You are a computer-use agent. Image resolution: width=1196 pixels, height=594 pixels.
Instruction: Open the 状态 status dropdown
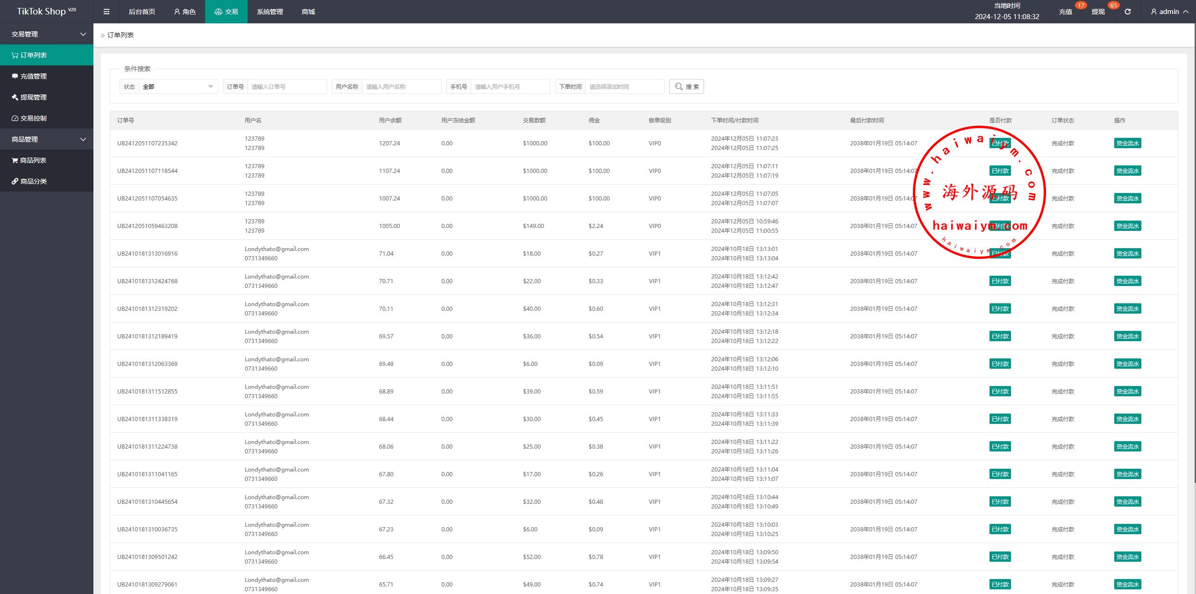(178, 86)
